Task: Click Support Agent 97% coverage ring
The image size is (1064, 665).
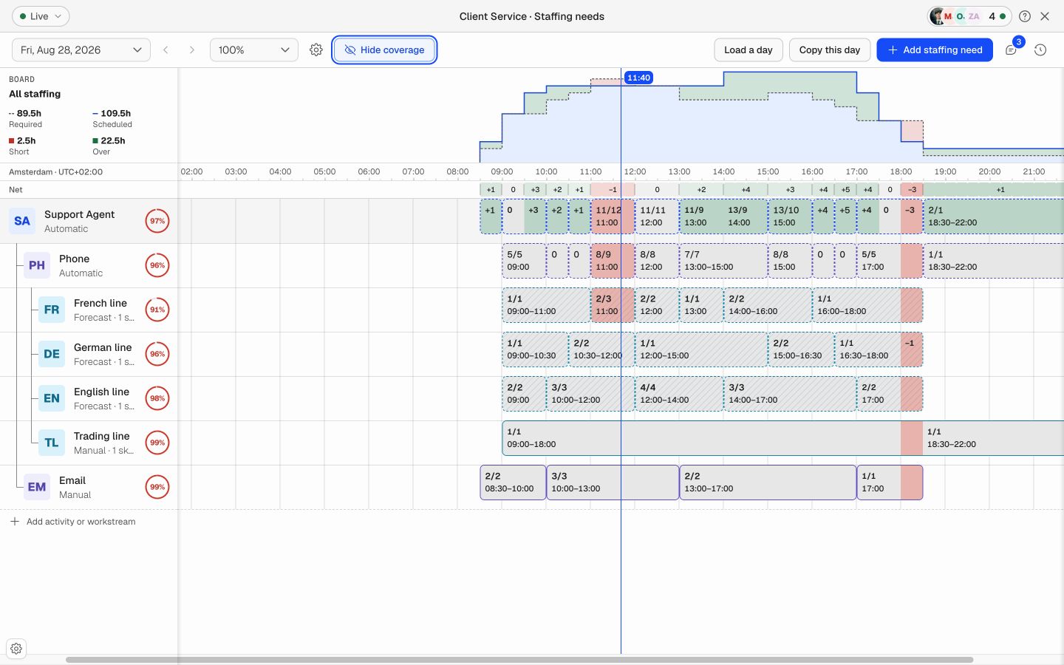Action: coord(157,221)
